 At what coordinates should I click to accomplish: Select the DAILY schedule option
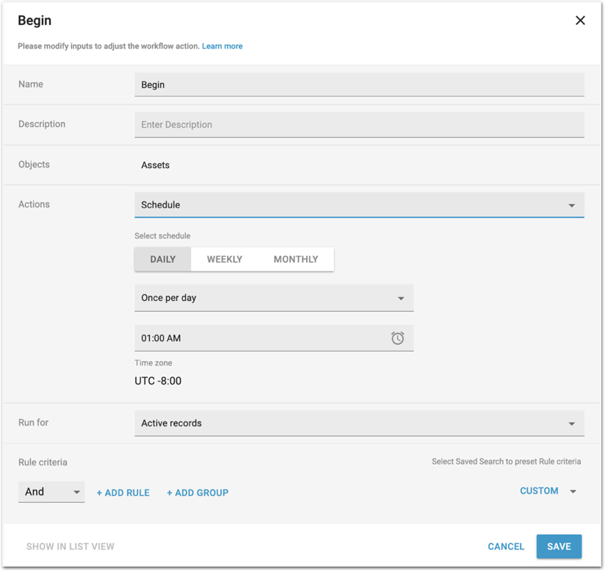(x=162, y=259)
